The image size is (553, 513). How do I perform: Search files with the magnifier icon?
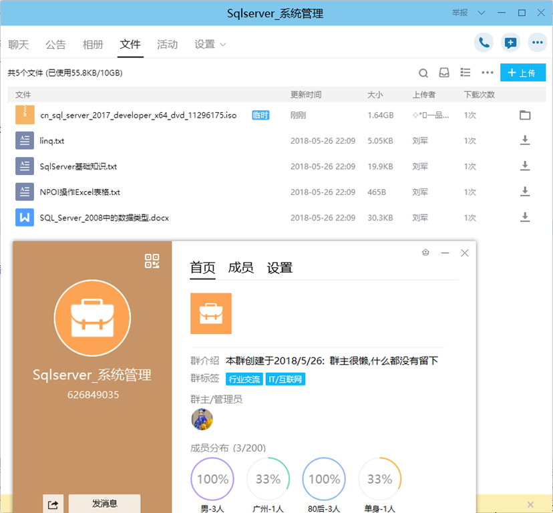point(423,73)
